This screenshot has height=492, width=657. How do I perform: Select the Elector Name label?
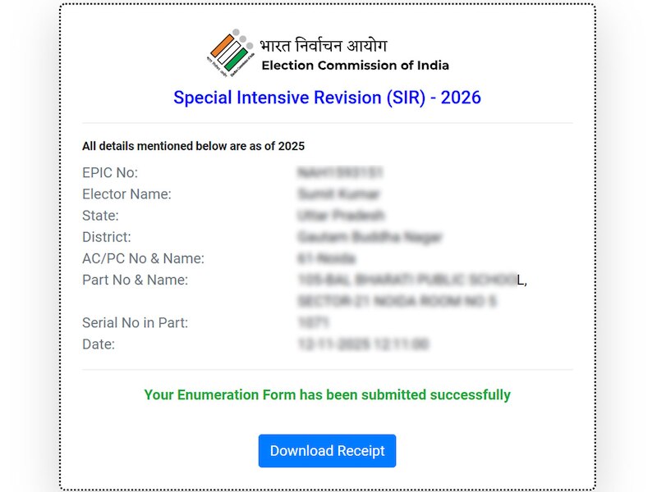click(x=126, y=194)
